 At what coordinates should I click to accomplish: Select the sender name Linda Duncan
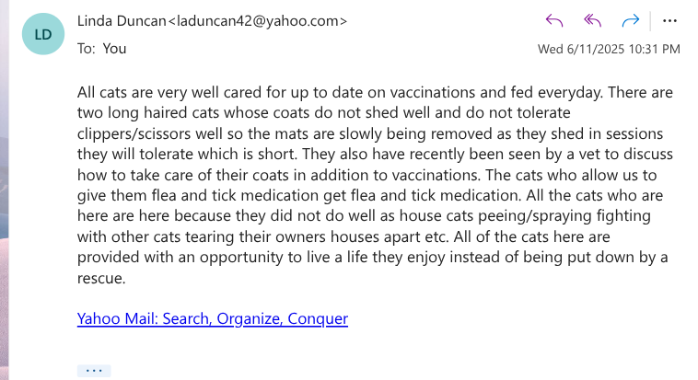tap(122, 21)
